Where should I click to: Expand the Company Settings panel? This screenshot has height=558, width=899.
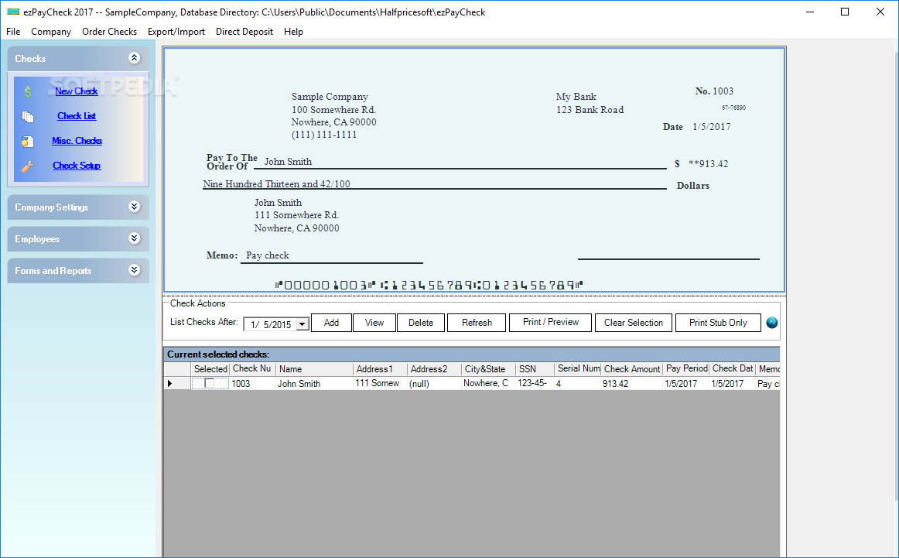134,207
